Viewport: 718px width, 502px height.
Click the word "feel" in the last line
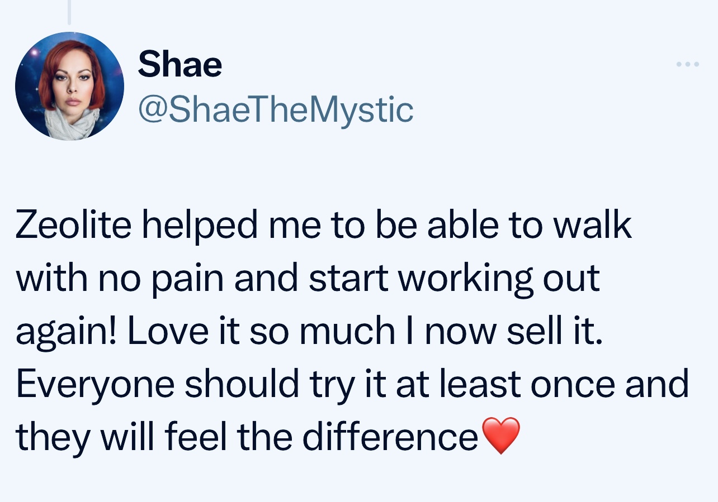(199, 437)
